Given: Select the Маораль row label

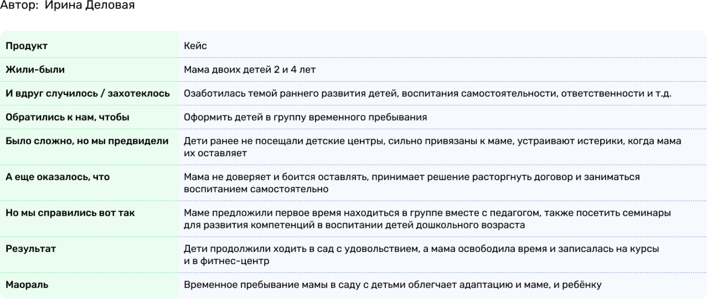Looking at the screenshot, I should coord(27,285).
